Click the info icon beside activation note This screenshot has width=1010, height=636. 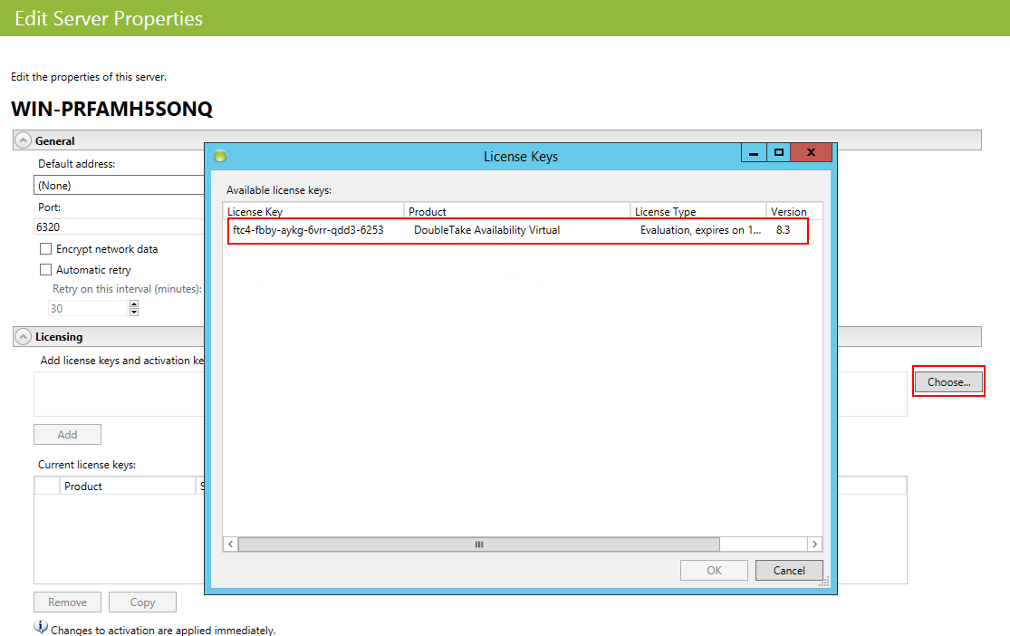coord(41,627)
